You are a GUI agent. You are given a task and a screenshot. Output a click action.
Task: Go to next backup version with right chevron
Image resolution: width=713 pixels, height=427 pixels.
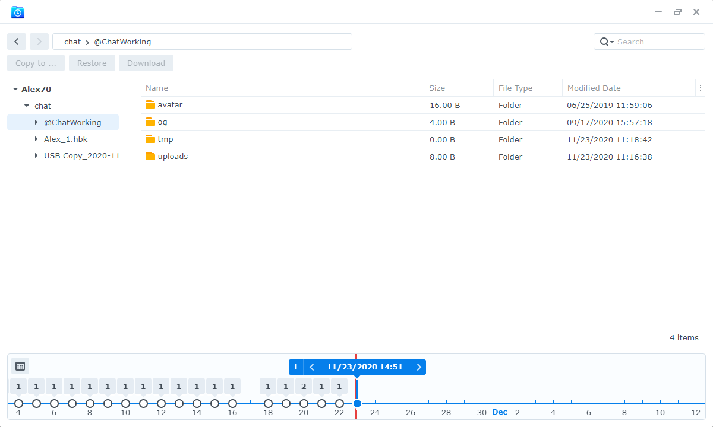tap(418, 367)
